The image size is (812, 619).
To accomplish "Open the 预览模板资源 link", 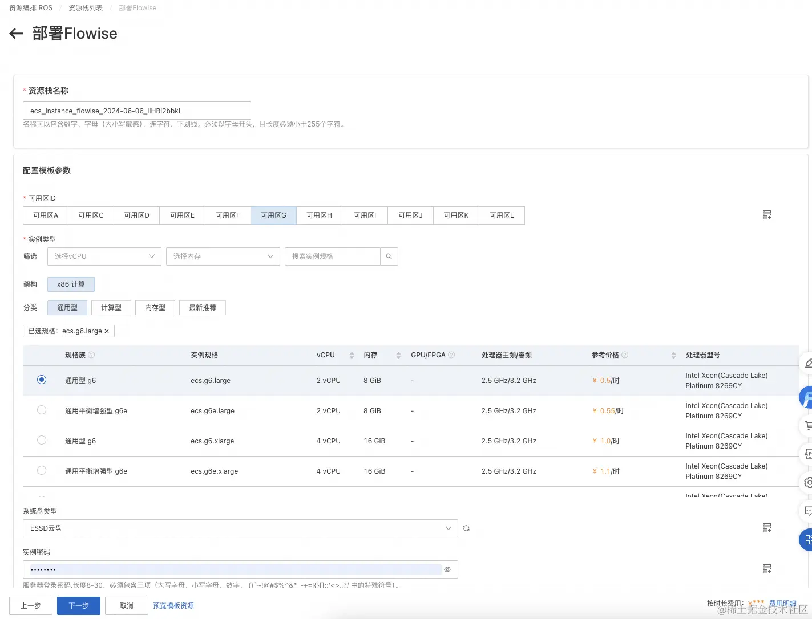I will click(x=173, y=606).
